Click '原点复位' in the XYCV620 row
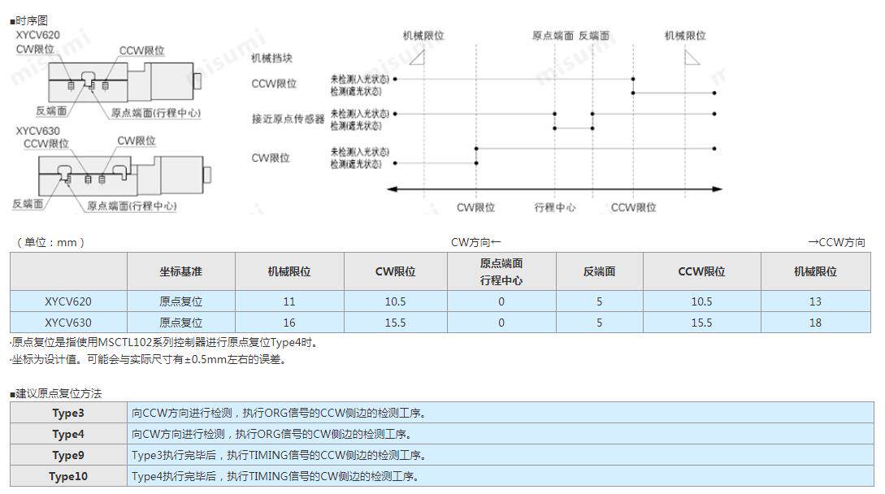Image resolution: width=885 pixels, height=494 pixels. (180, 301)
